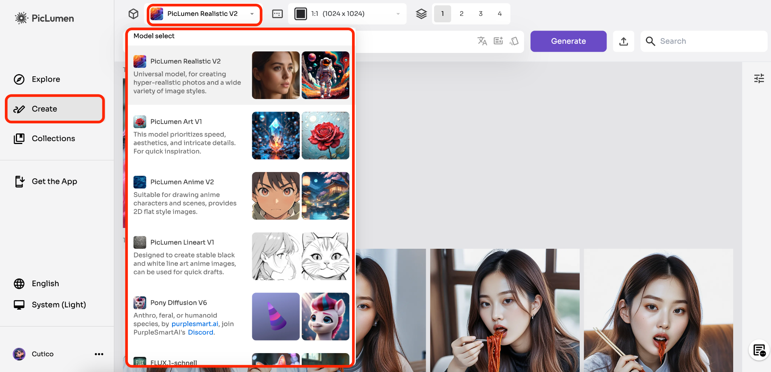
Task: Change the language from English
Action: (45, 284)
